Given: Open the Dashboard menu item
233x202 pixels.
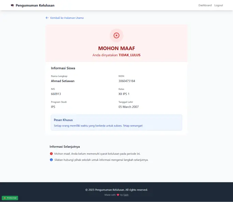Looking at the screenshot, I should click(205, 5).
